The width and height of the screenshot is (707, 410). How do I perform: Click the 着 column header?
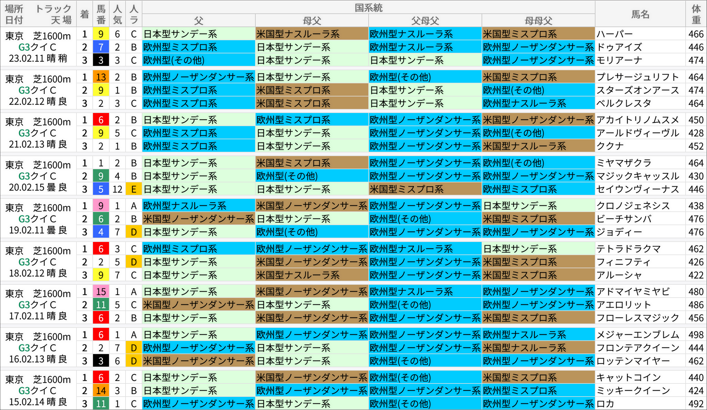point(84,14)
